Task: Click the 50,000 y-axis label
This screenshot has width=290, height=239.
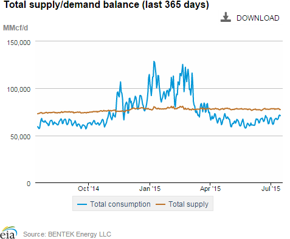Action: 20,137
